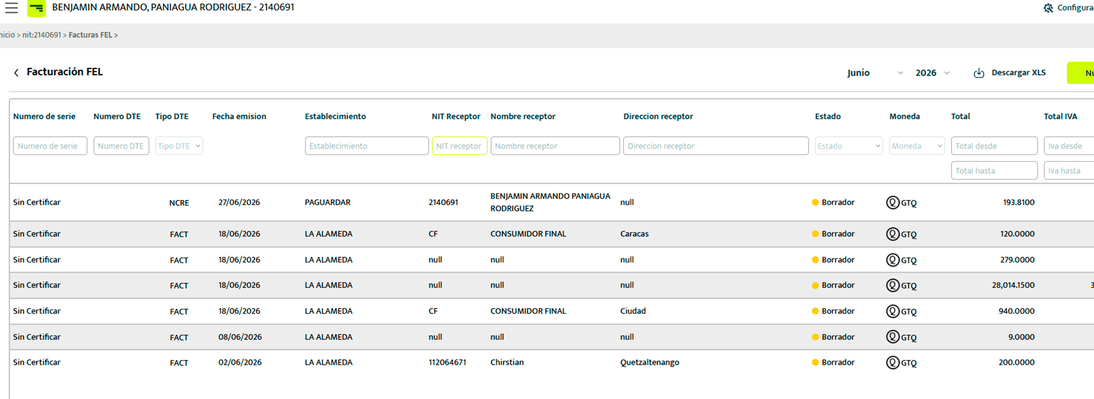Image resolution: width=1094 pixels, height=399 pixels.
Task: Focus the Numero DTE filter field
Action: tap(121, 146)
